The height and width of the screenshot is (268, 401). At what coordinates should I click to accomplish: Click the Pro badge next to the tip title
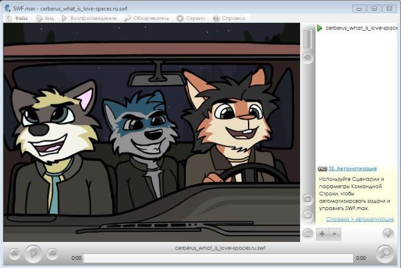tap(323, 169)
